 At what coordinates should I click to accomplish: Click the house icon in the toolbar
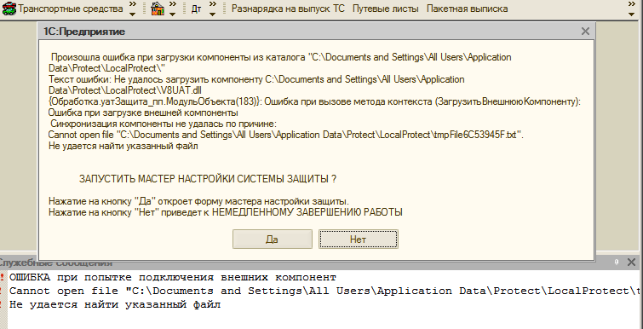[158, 9]
